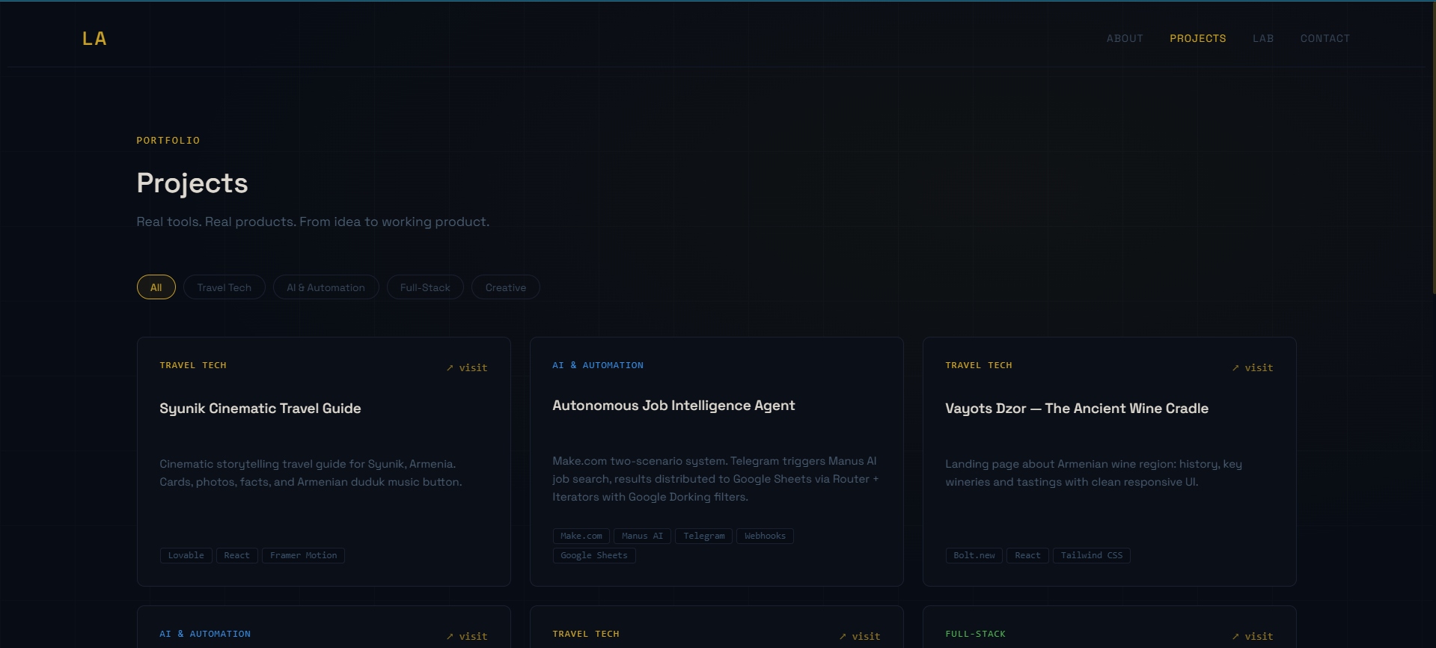Click the Manus AI tag
1436x648 pixels.
tap(643, 536)
